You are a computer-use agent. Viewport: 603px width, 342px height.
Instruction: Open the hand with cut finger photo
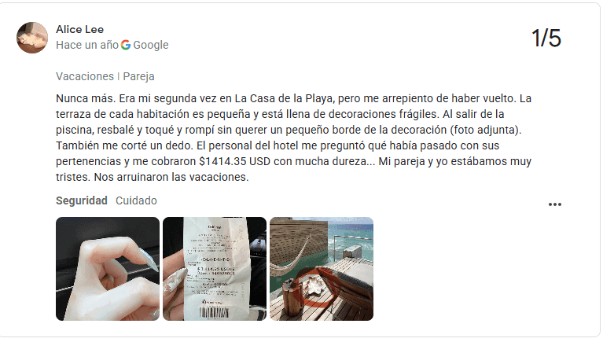pyautogui.click(x=108, y=269)
